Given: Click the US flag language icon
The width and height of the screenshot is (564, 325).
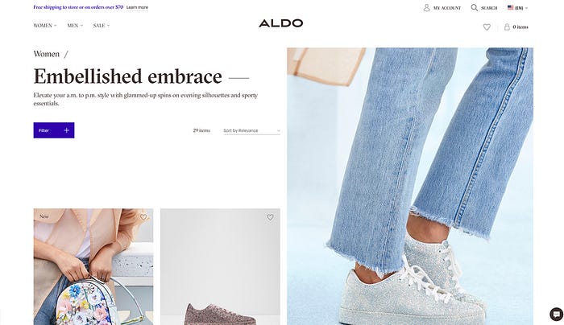Looking at the screenshot, I should [x=510, y=7].
